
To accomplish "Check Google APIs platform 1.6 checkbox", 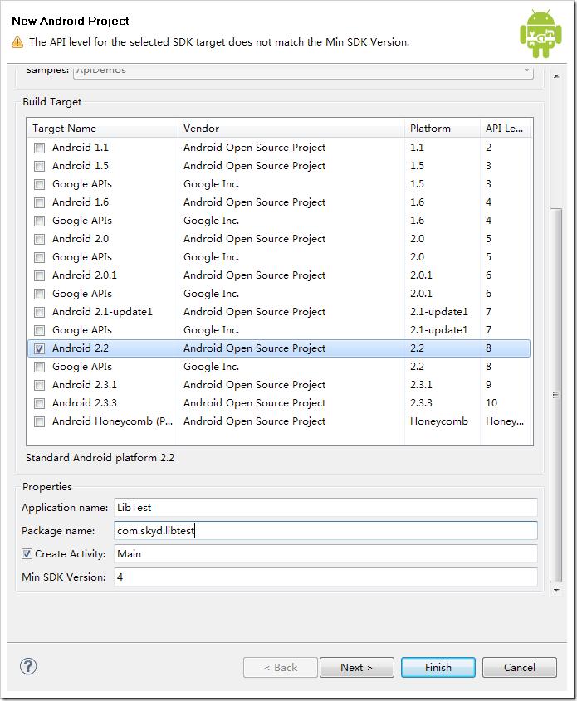I will tap(39, 221).
